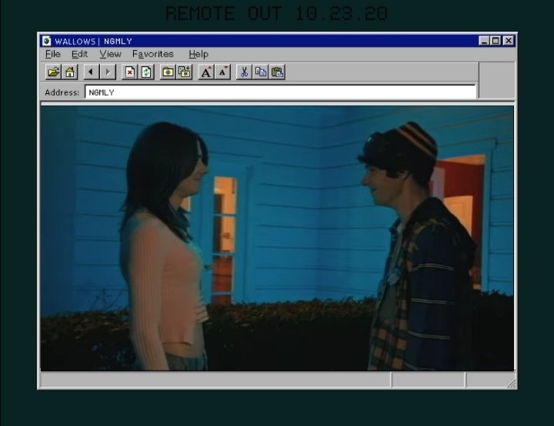The height and width of the screenshot is (426, 554).
Task: Click the Copy icon
Action: (261, 72)
